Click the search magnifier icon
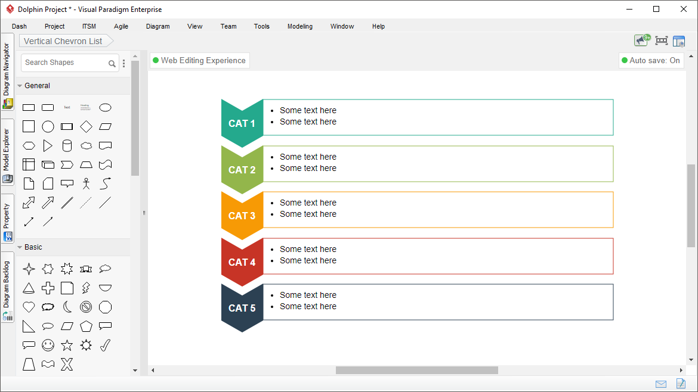 [x=112, y=64]
